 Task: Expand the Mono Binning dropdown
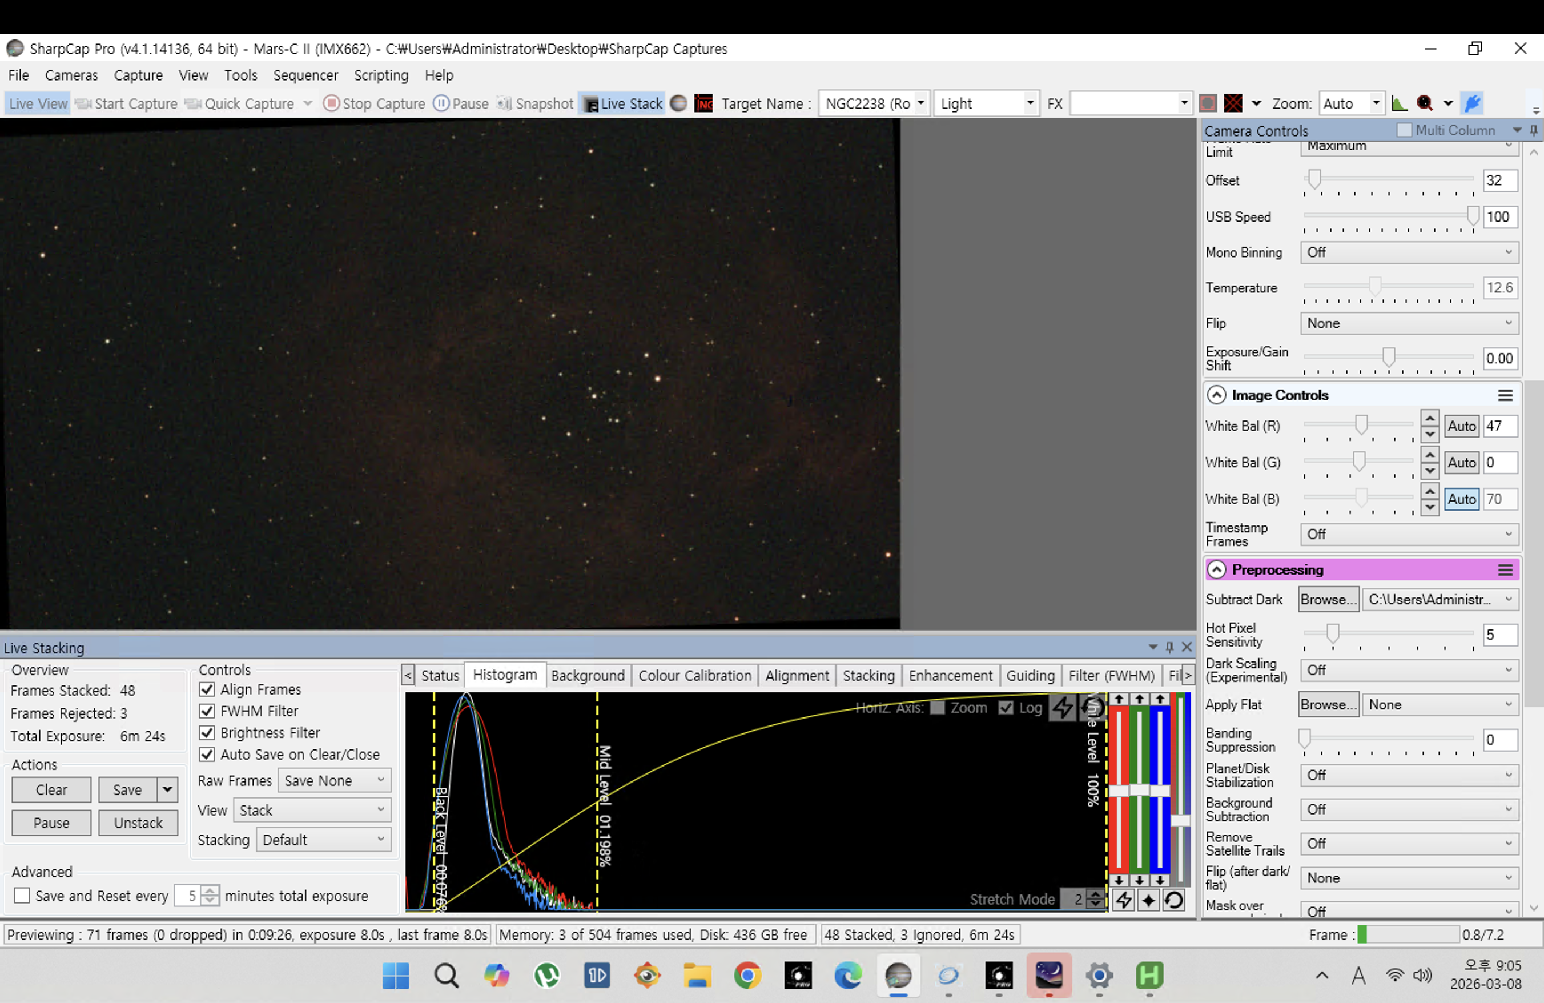click(x=1409, y=252)
